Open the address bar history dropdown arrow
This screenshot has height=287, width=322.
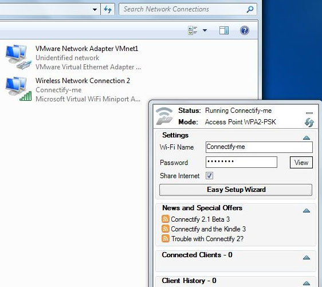click(95, 9)
